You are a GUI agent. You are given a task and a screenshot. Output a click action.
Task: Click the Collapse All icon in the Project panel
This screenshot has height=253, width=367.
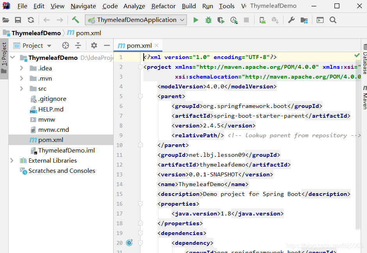78,45
